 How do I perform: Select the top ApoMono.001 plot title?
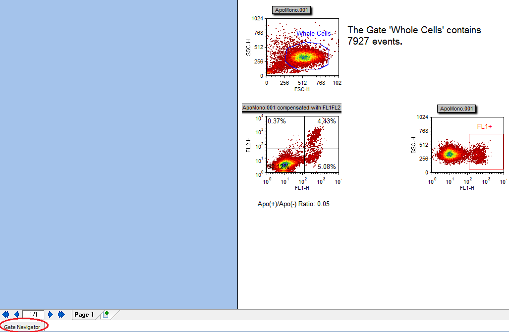click(x=291, y=10)
